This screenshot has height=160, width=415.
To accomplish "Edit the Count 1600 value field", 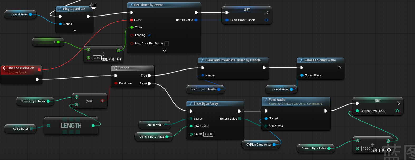I will (x=208, y=134).
